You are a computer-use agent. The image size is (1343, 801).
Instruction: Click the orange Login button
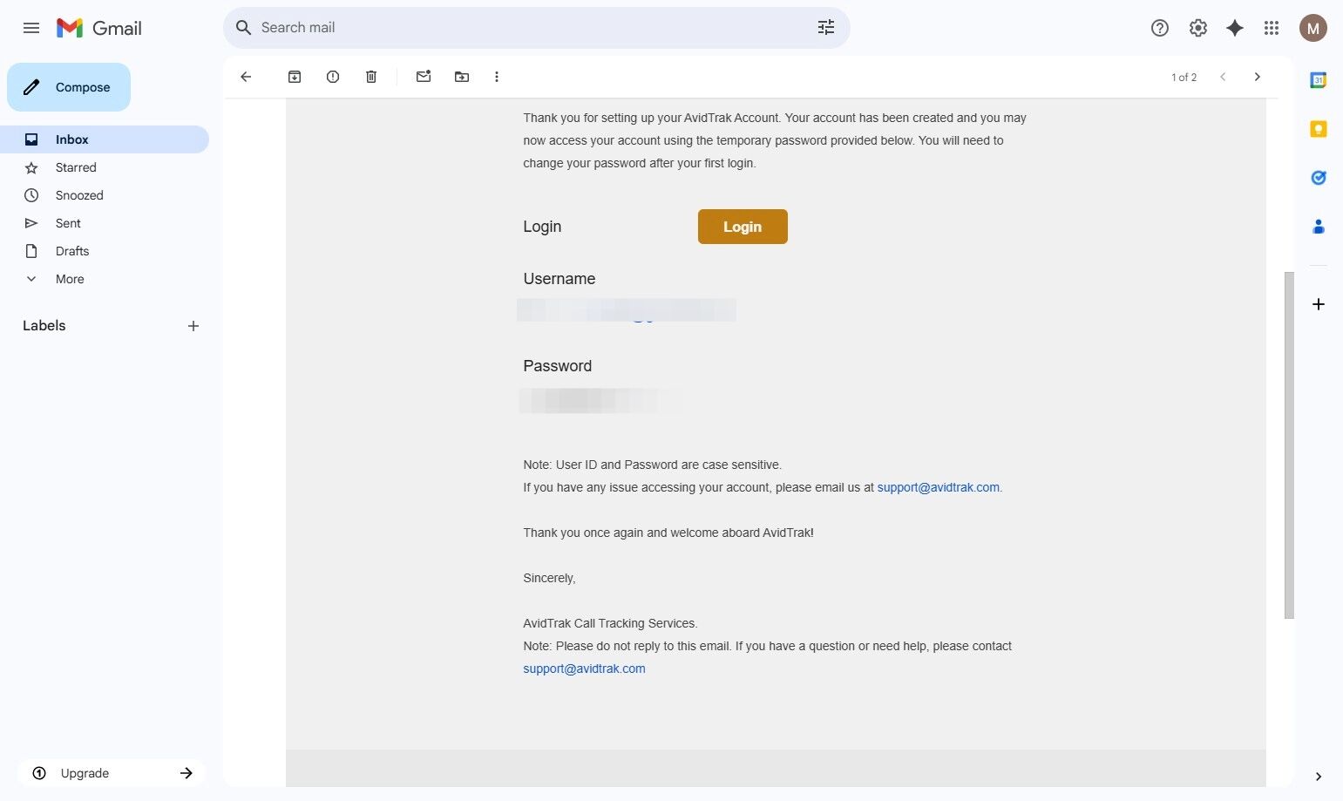pyautogui.click(x=743, y=227)
